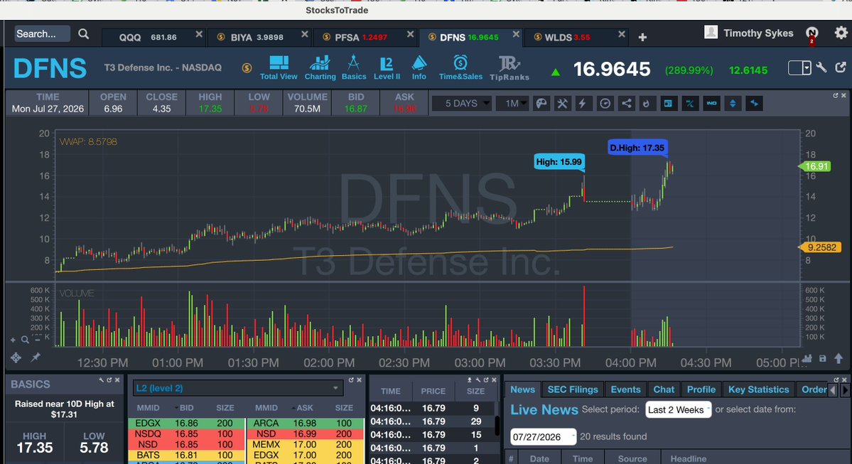Open the Level II icon

[387, 68]
